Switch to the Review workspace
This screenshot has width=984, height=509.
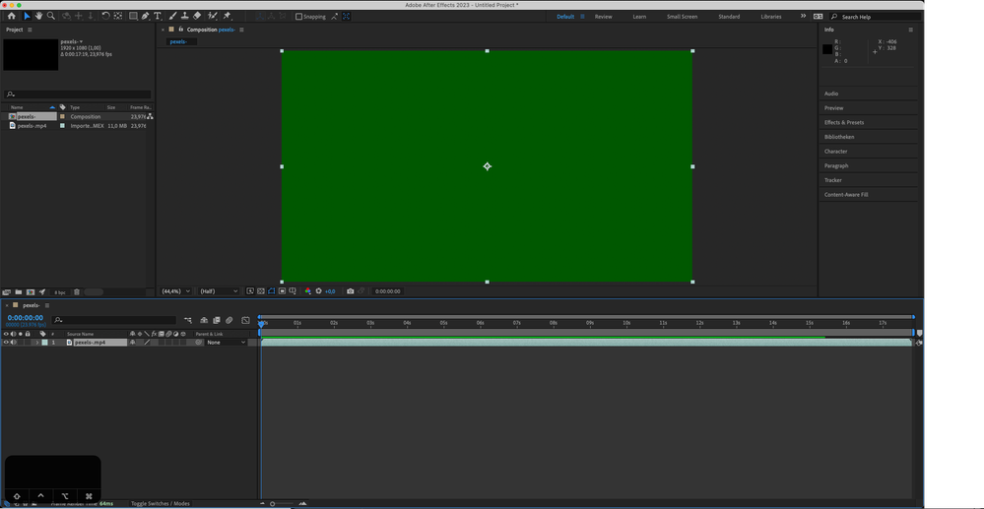(x=603, y=17)
